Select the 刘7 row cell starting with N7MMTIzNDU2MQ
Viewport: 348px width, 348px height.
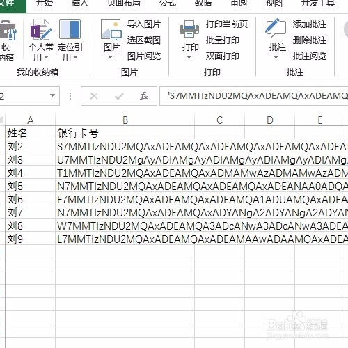tap(125, 212)
